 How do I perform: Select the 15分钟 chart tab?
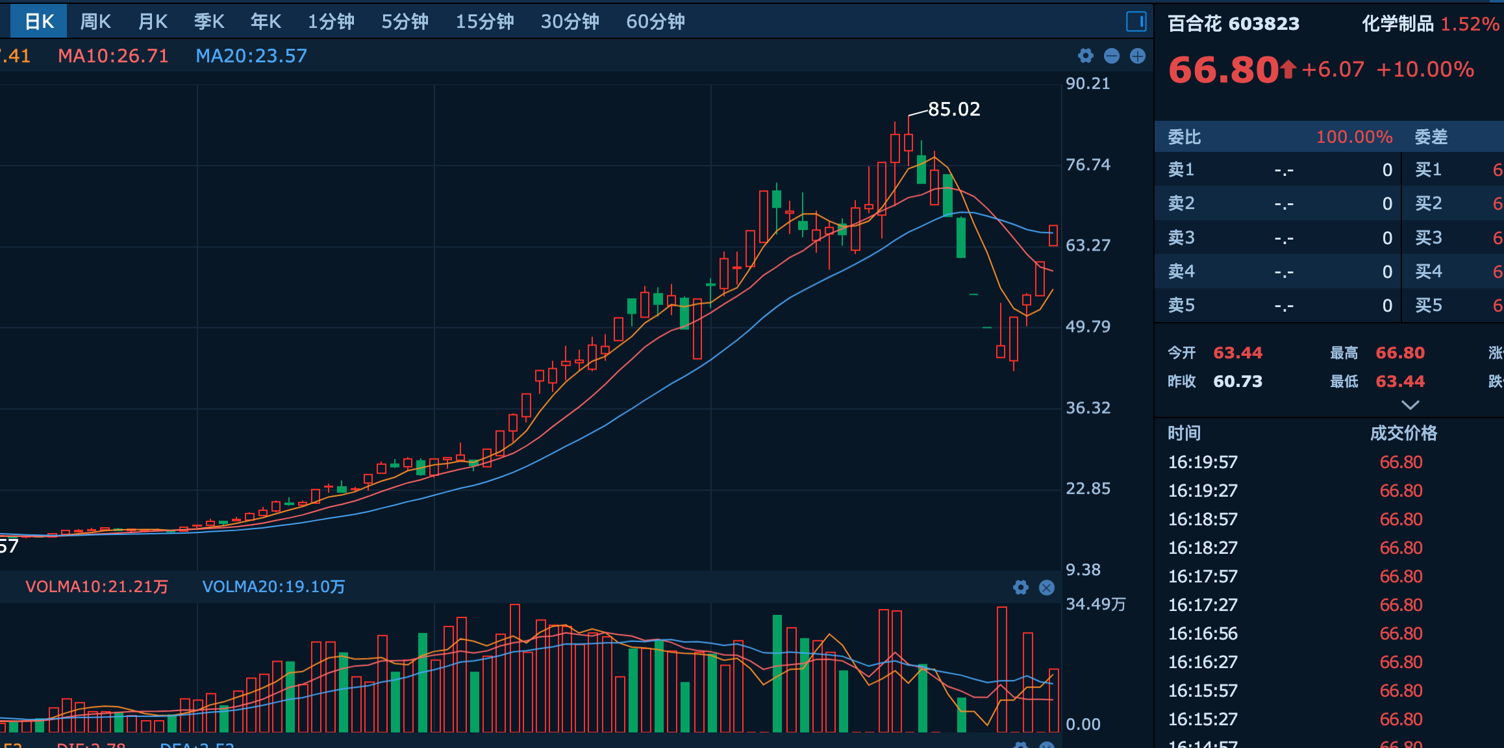(484, 21)
